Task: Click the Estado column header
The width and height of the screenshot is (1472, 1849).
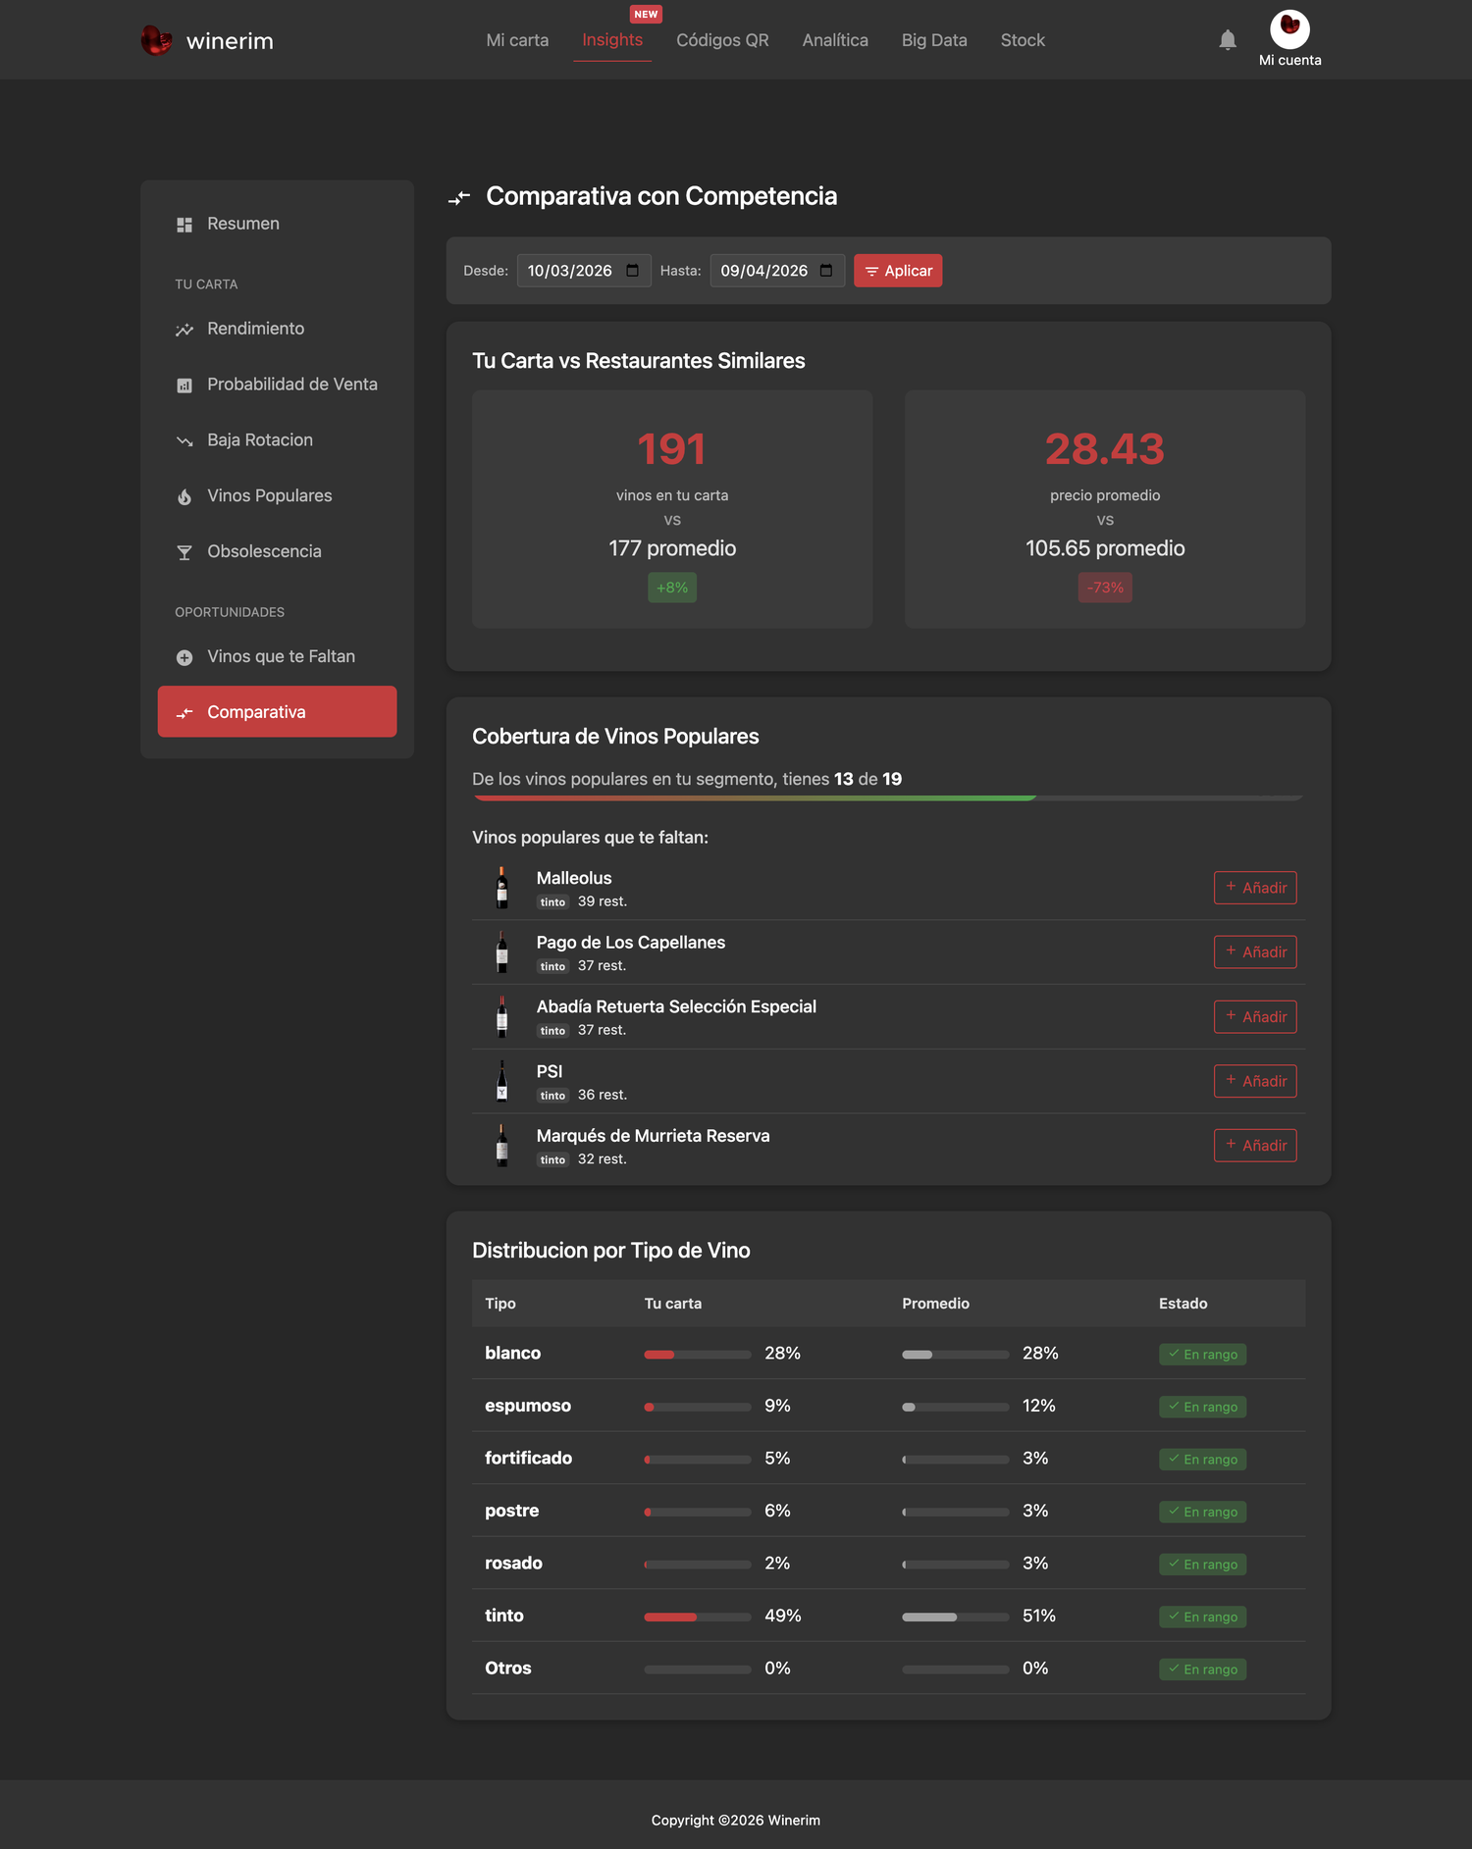Action: (1183, 1304)
